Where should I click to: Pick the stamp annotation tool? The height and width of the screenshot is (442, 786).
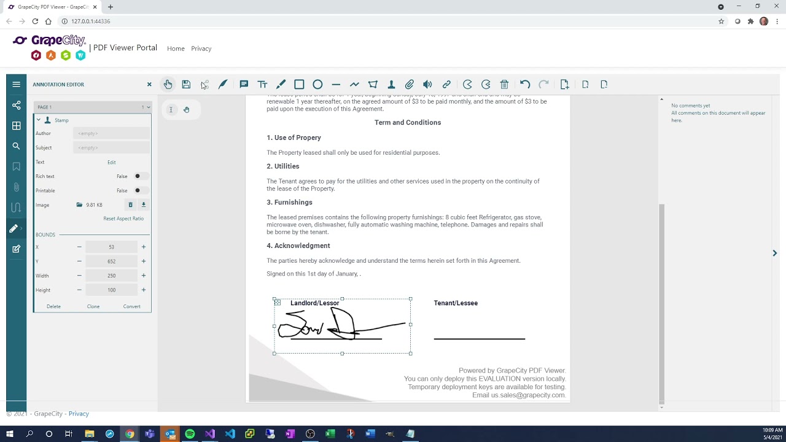391,84
